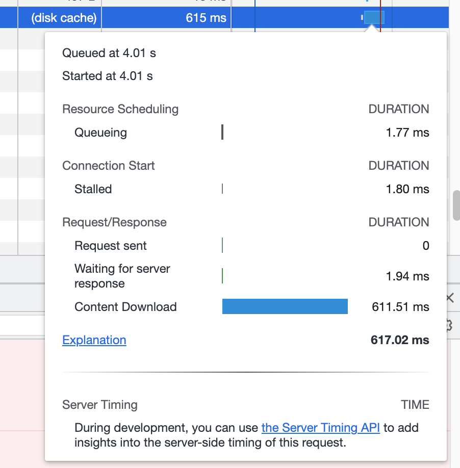Click the Resource Scheduling section header
The height and width of the screenshot is (468, 460).
[x=120, y=109]
